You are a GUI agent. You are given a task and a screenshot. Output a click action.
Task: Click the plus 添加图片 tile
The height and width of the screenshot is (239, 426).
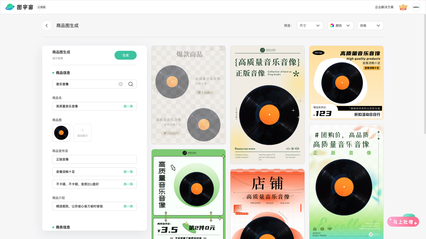coord(83,133)
